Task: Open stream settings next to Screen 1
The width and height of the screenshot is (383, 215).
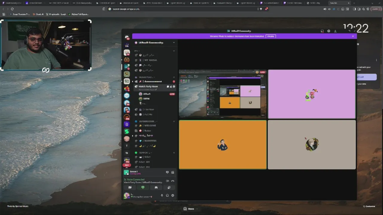Action: point(167,172)
